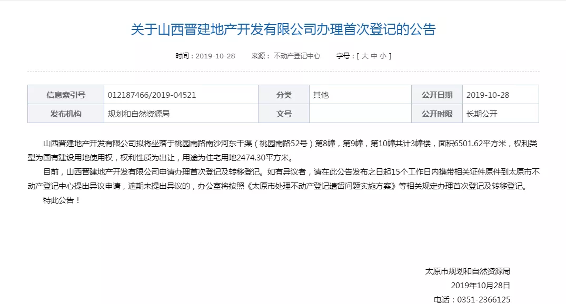Select index number 012187466/2019-04521 cell

point(181,95)
